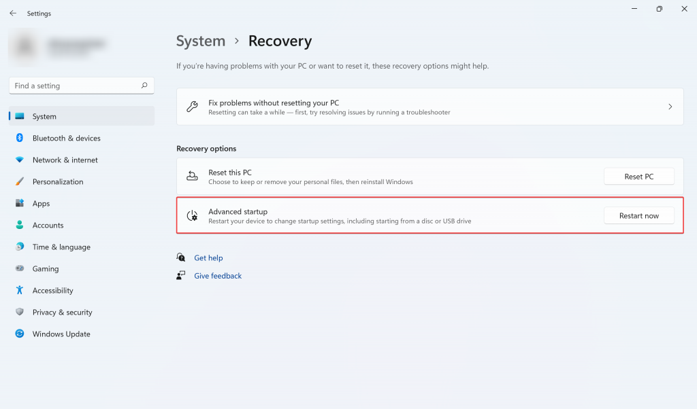The image size is (697, 409).
Task: Click the Windows Update sync icon
Action: click(x=20, y=334)
